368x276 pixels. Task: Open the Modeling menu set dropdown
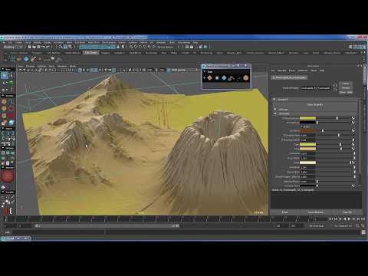tap(13, 47)
